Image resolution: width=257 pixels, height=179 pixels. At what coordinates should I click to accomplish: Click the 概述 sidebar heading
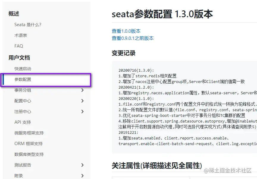[x=14, y=14]
